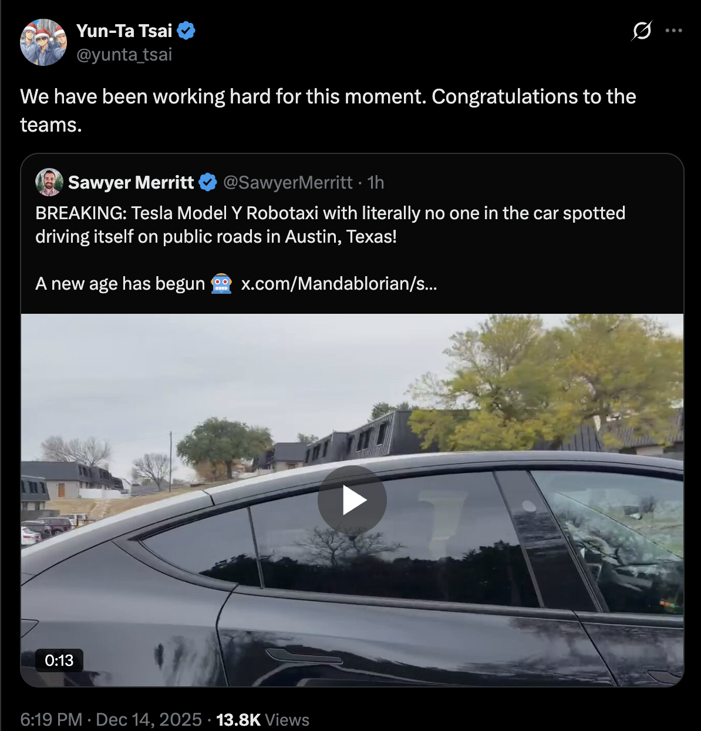Follow the x.com/Mandablorian link

(339, 284)
